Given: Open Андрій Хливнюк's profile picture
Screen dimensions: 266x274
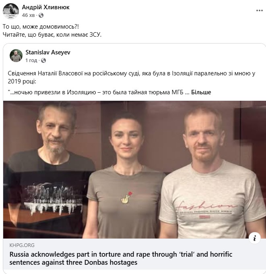Looking at the screenshot, I should click(x=11, y=11).
